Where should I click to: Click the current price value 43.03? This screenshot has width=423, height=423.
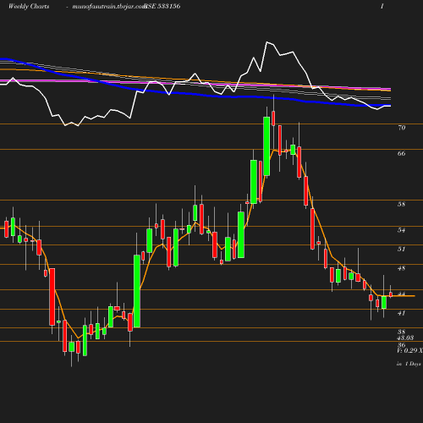tap(405, 338)
